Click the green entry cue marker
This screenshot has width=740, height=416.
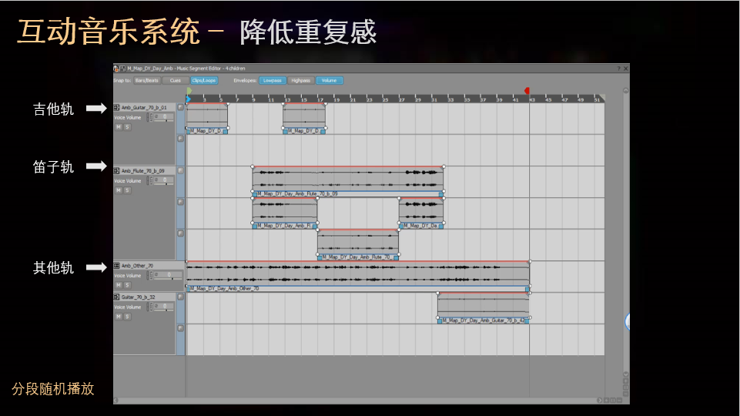pyautogui.click(x=189, y=90)
